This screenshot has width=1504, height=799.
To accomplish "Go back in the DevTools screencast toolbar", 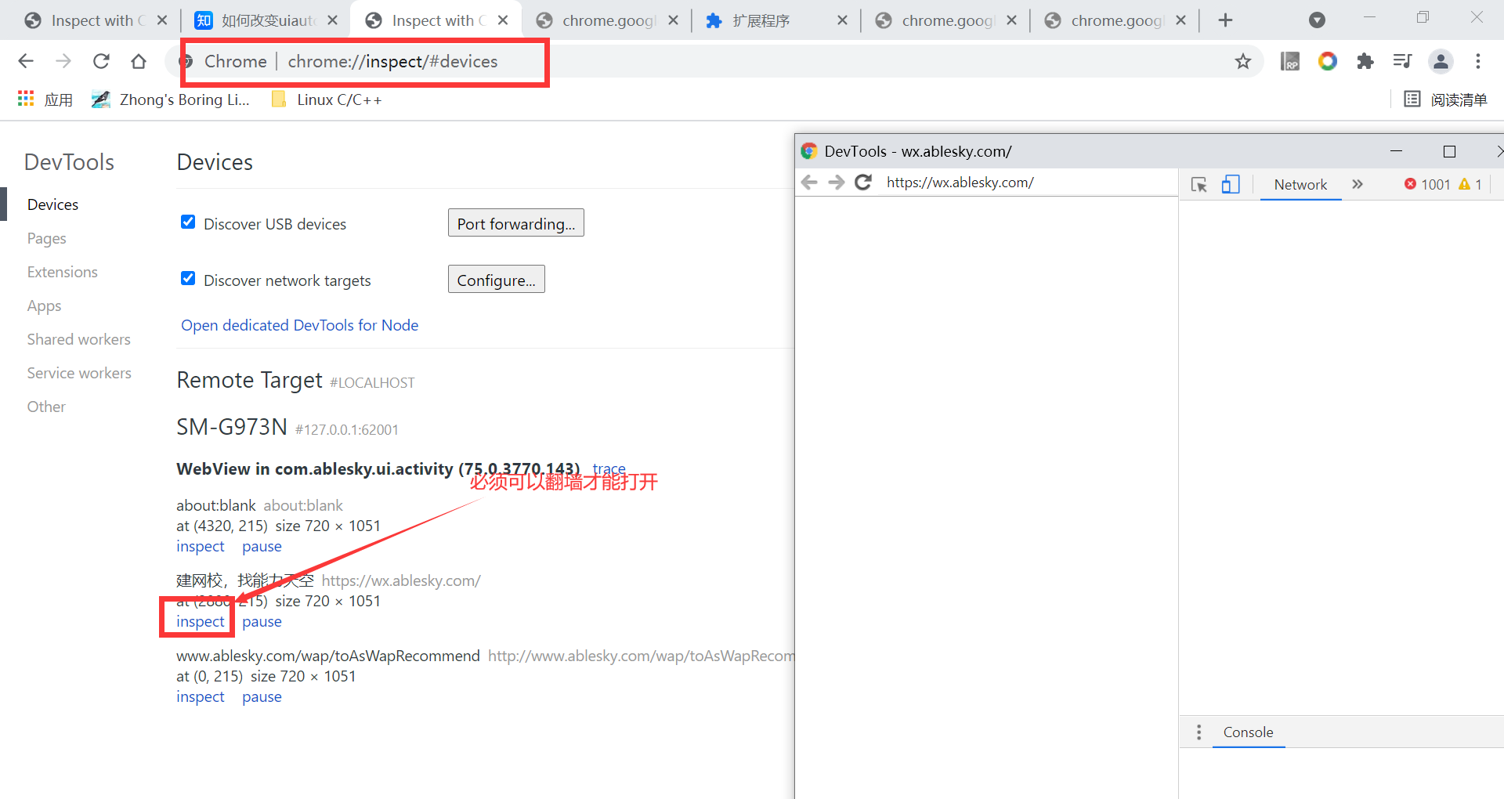I will (x=809, y=183).
